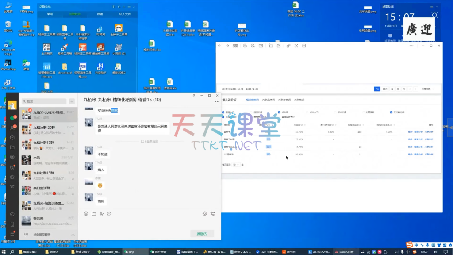Click zoom in magnifier in image viewer toolbar
Screen dimensions: 453x255
coord(245,46)
